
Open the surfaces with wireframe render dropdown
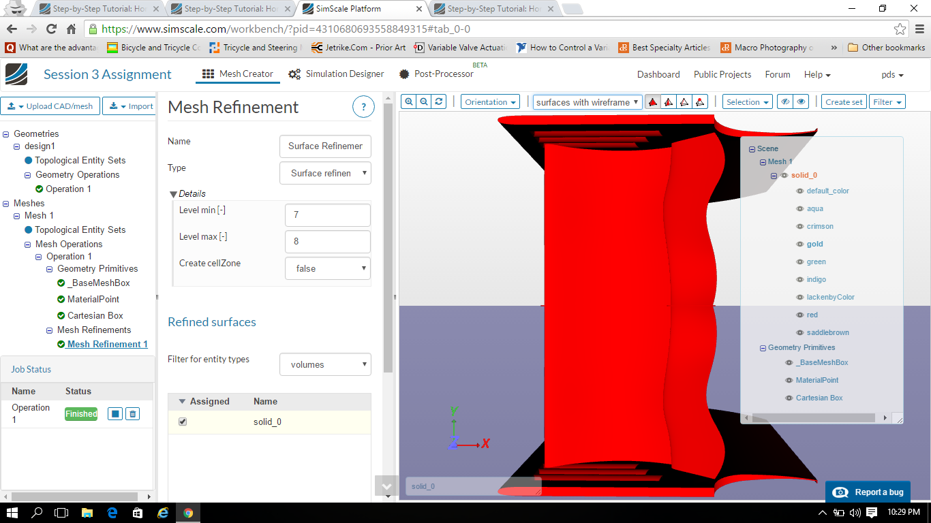coord(587,102)
